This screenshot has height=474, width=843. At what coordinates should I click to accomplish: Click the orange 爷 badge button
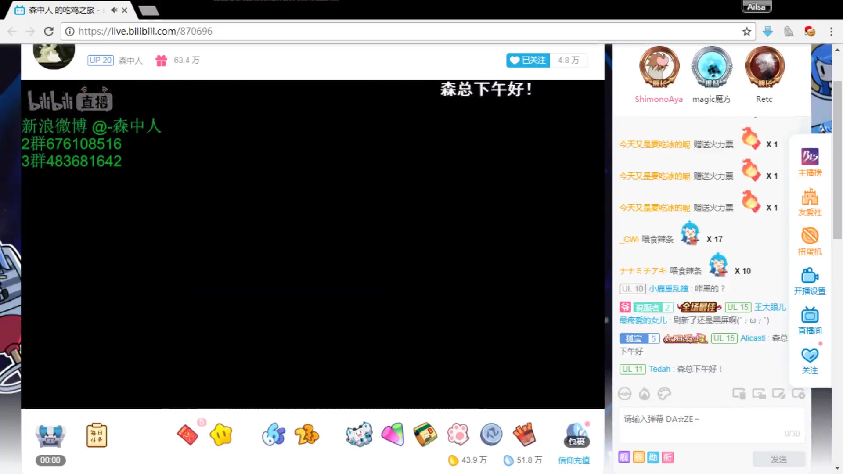639,457
